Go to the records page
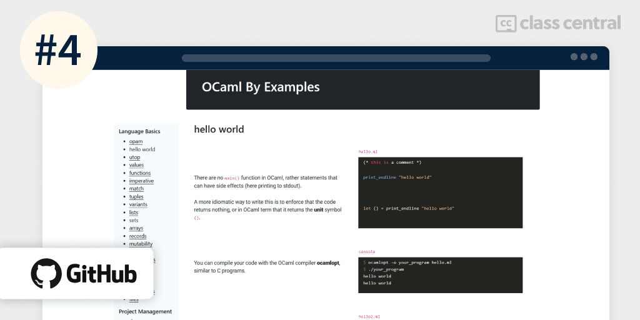Screen dimensions: 640x320 (137, 236)
